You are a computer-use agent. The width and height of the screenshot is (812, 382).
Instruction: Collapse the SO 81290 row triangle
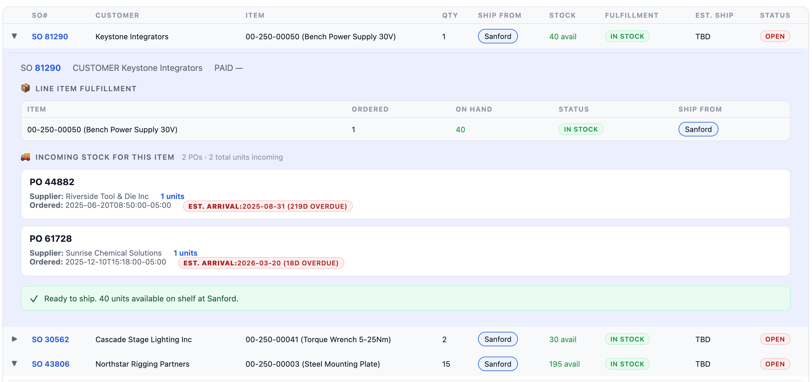pyautogui.click(x=14, y=36)
